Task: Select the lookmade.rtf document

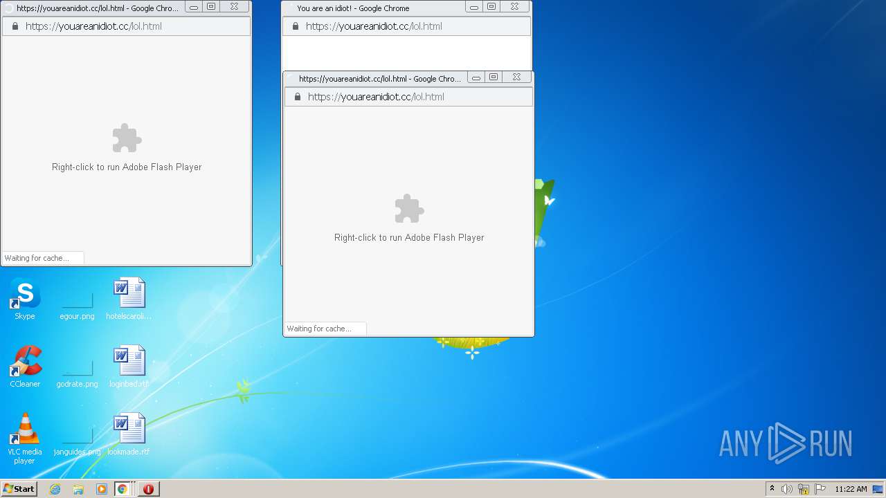Action: point(129,434)
